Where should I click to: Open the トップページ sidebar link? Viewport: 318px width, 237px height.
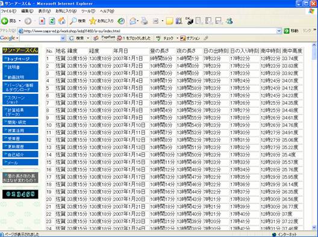(x=20, y=59)
